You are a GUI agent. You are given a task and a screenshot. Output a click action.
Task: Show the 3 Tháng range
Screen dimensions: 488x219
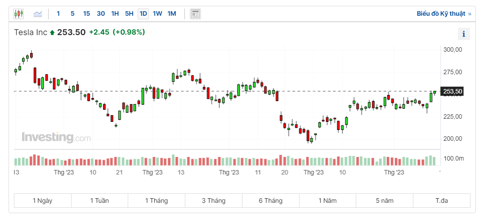click(214, 201)
